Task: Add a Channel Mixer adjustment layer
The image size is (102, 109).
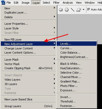Action: click(77, 77)
